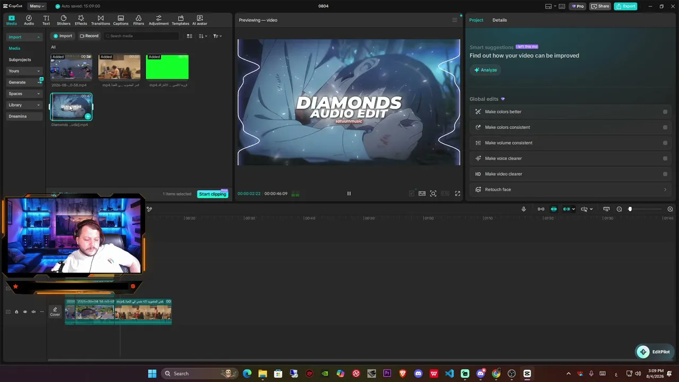Open the media sort dropdown
This screenshot has height=382, width=679.
click(203, 36)
